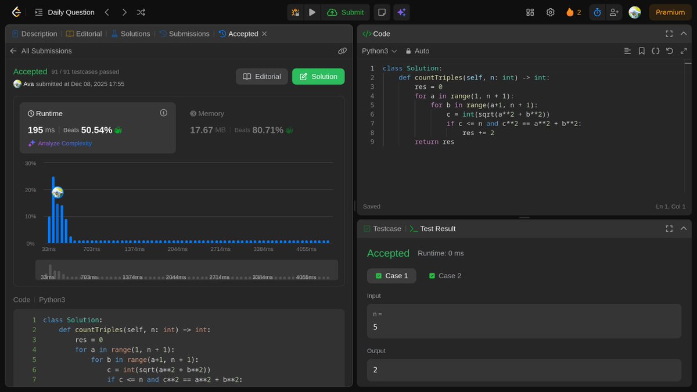Switch to the Description tab
This screenshot has height=392, width=697.
34,34
